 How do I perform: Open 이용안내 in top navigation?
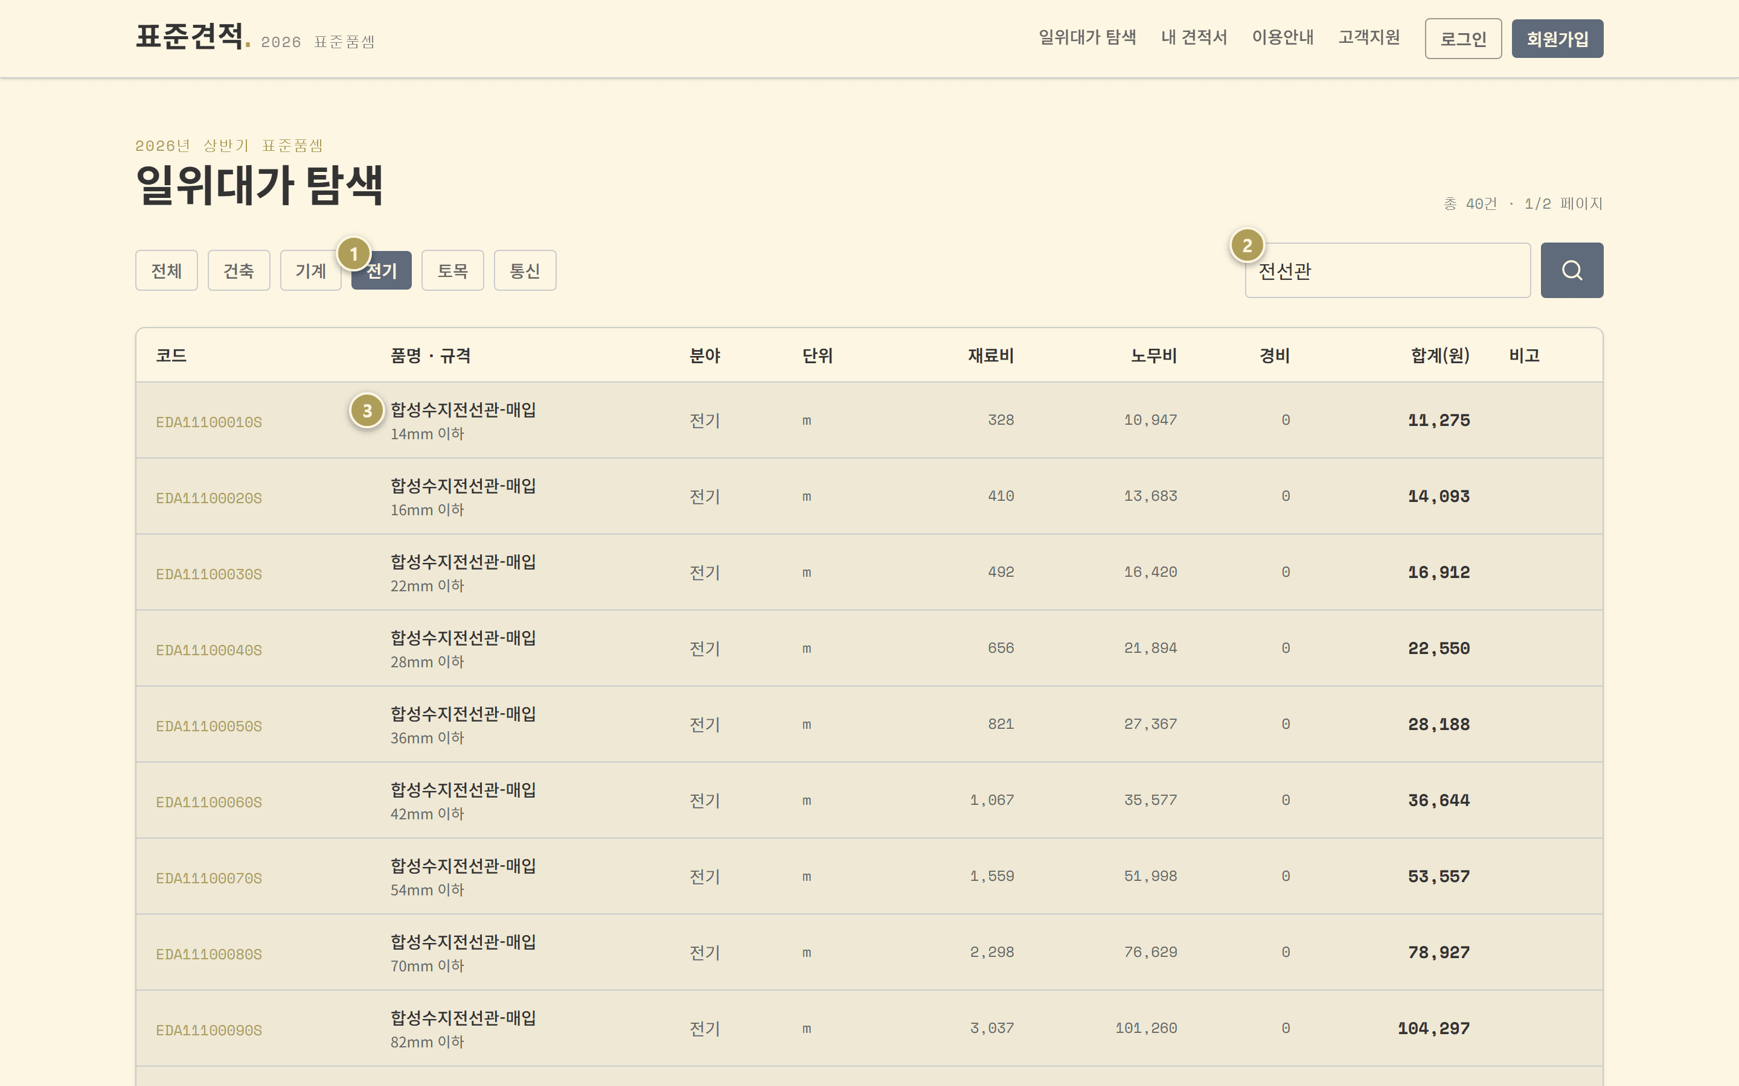tap(1283, 37)
